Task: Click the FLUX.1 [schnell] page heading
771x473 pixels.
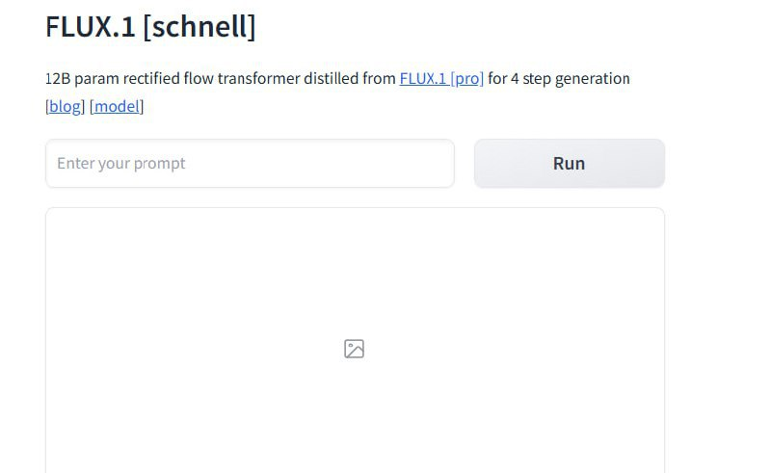Action: coord(150,26)
